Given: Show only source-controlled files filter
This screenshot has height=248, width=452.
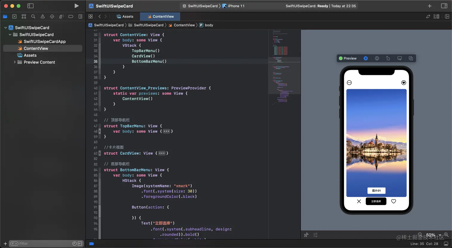Looking at the screenshot, I should click(80, 244).
